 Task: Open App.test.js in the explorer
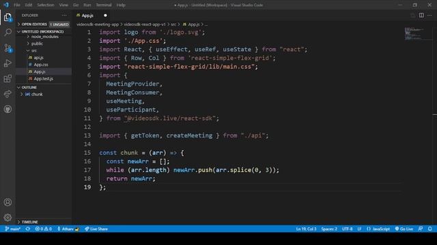pyautogui.click(x=44, y=79)
